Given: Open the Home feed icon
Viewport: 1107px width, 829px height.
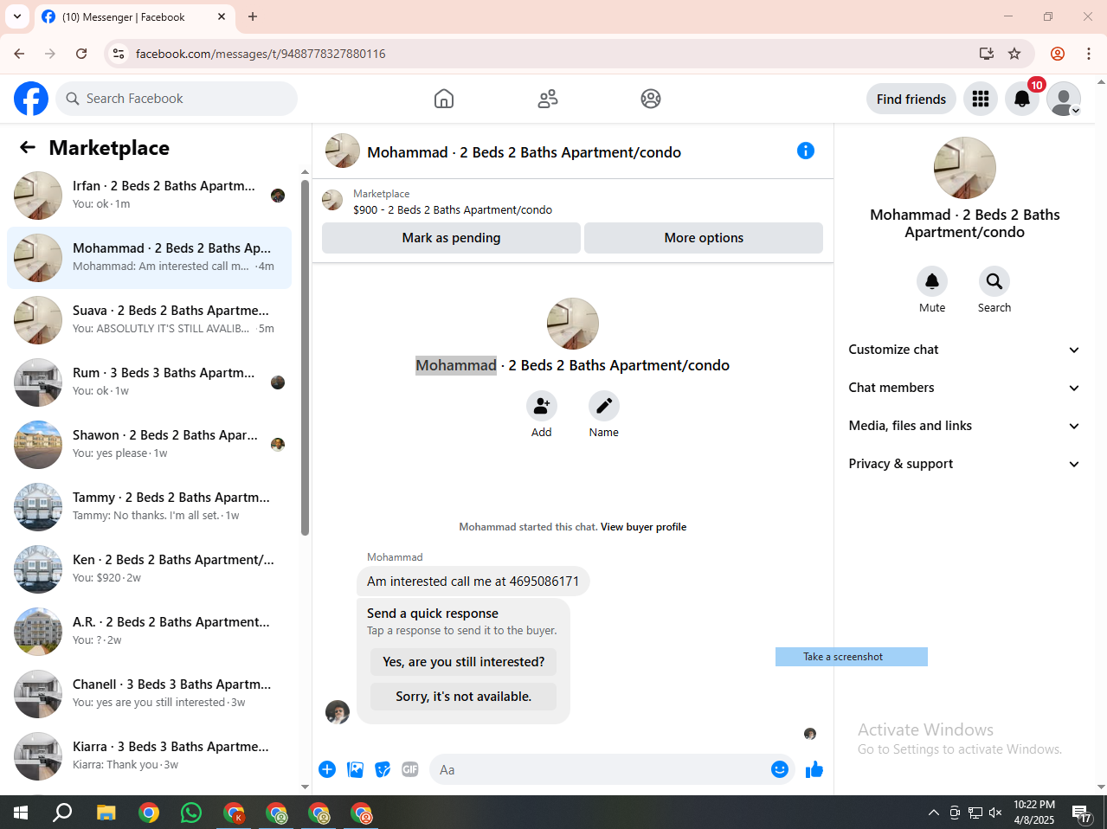Looking at the screenshot, I should [444, 99].
